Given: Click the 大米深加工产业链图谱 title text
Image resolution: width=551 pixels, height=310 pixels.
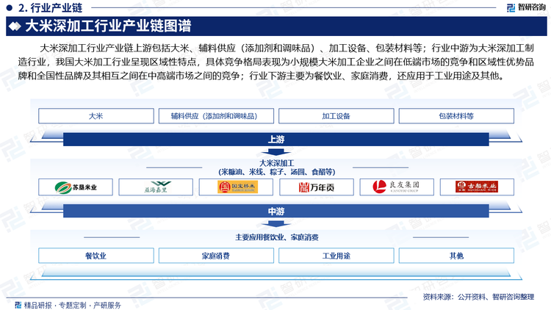Looking at the screenshot, I should tap(108, 26).
